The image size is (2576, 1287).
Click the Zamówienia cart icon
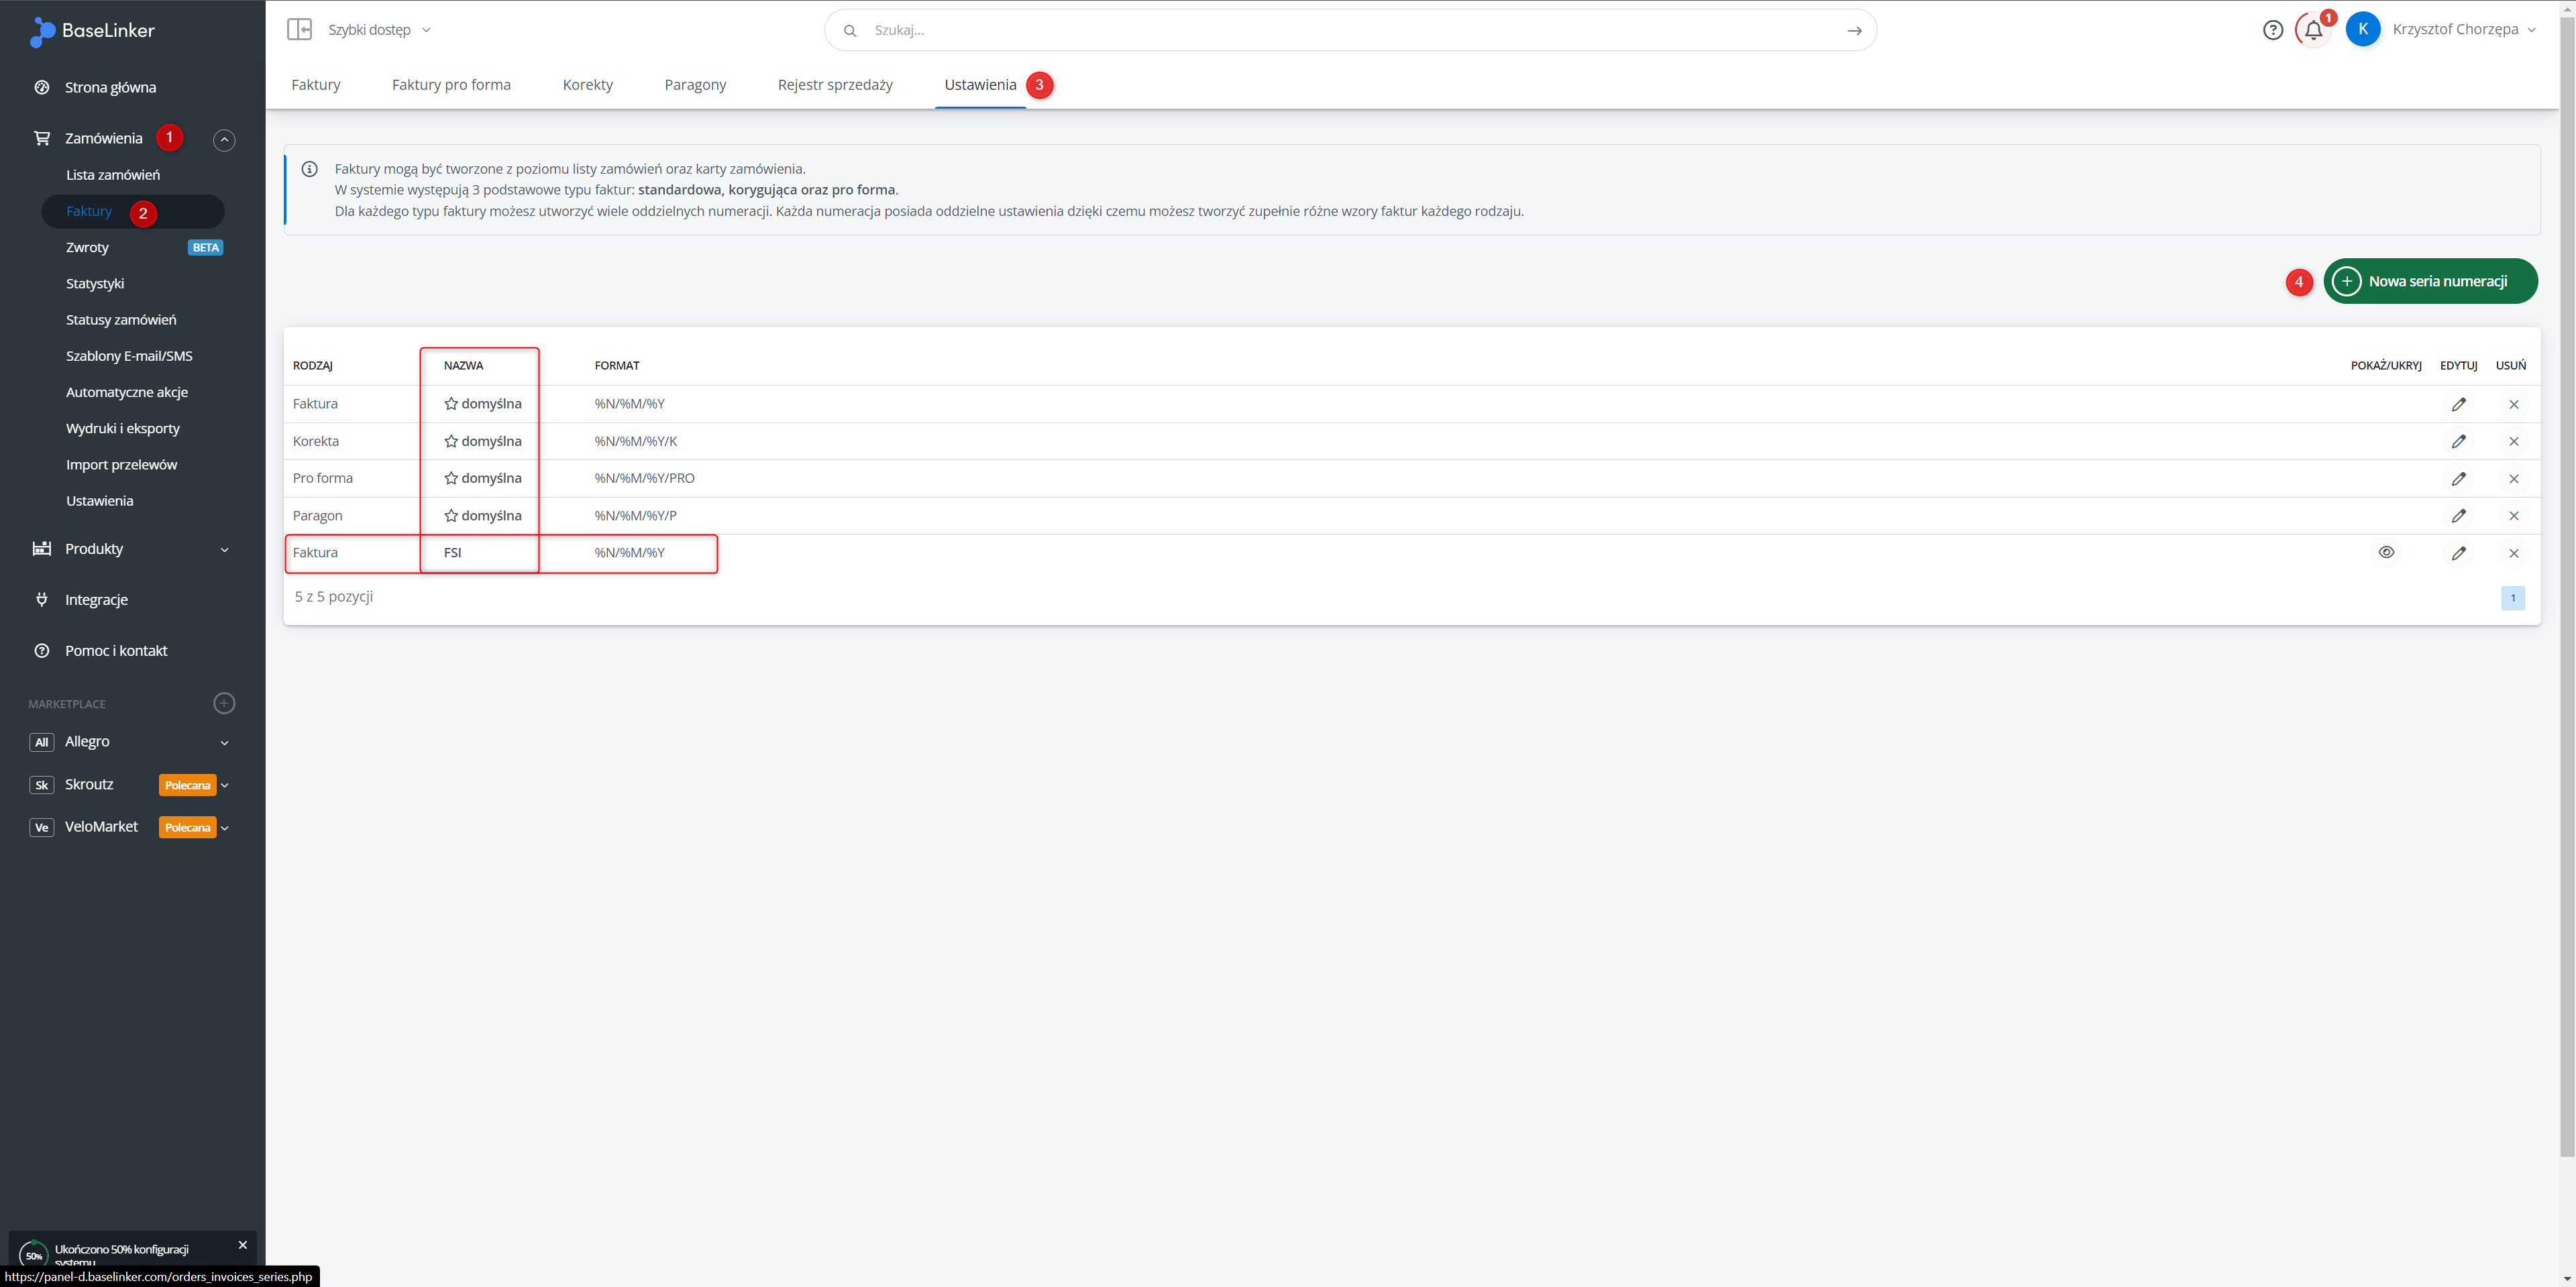(x=41, y=138)
